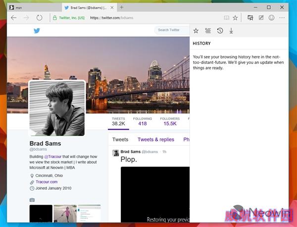Go back with the browser Back arrow
297x227 pixels.
pos(14,18)
